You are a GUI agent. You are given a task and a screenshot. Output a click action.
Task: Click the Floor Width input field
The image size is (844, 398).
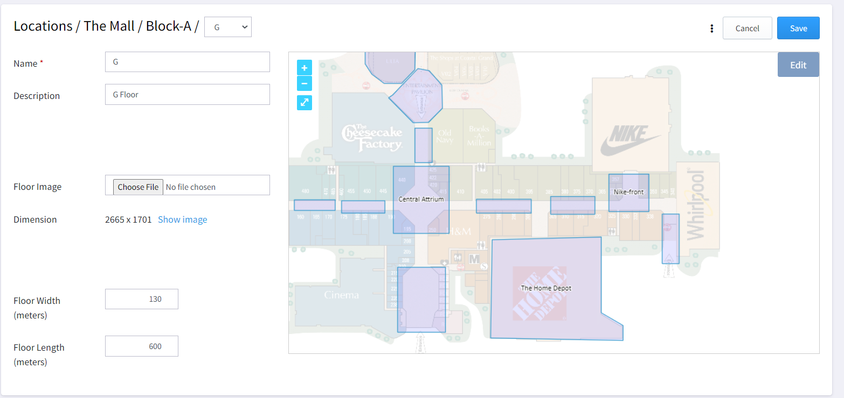[142, 299]
